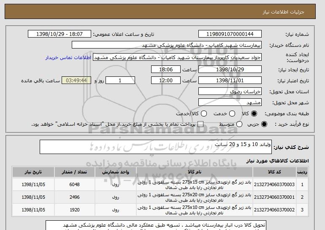The height and width of the screenshot is (230, 325).
Task: Click the جزئیات اطلاعات نیاز header bar
Action: click(160, 11)
